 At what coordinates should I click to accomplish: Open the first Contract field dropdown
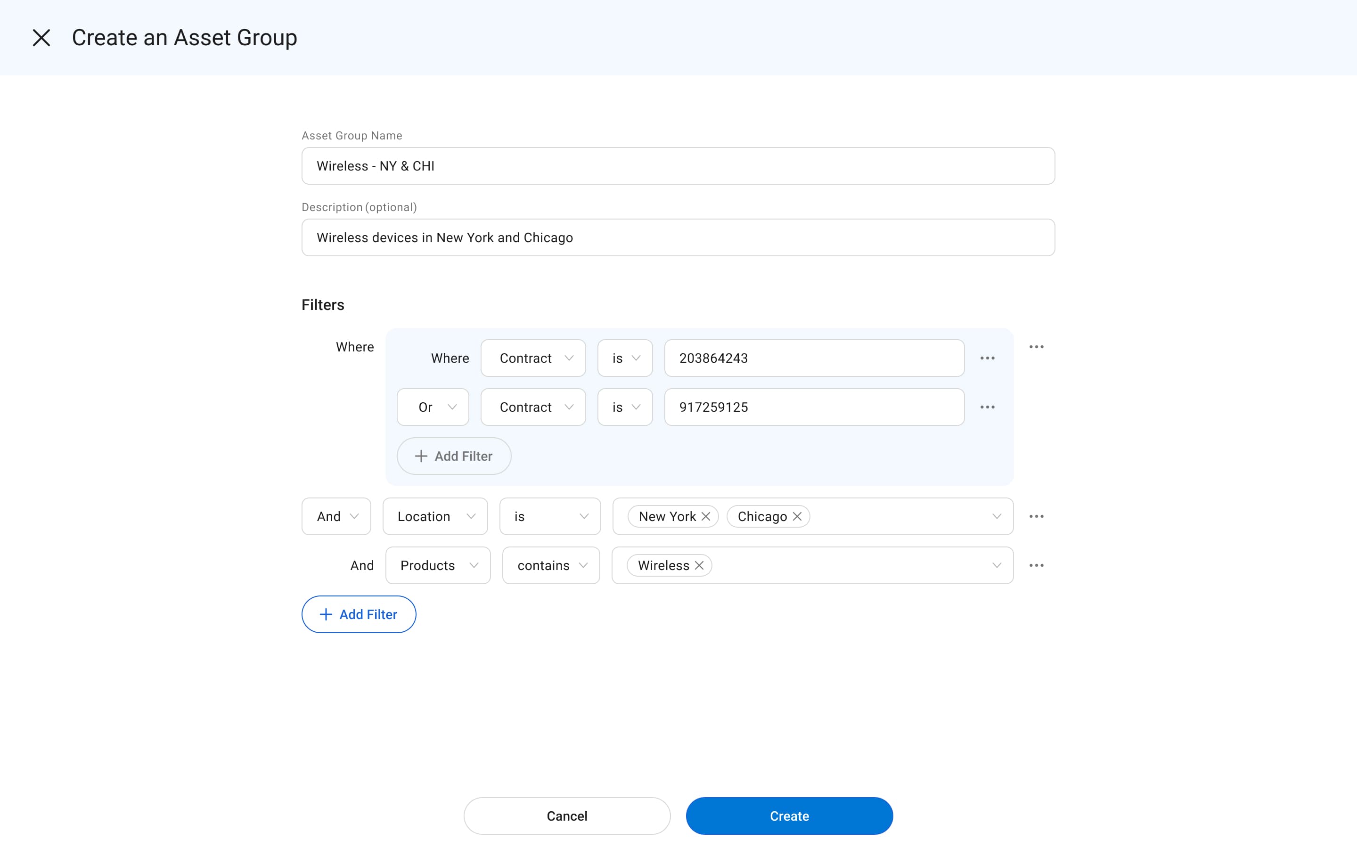click(533, 358)
